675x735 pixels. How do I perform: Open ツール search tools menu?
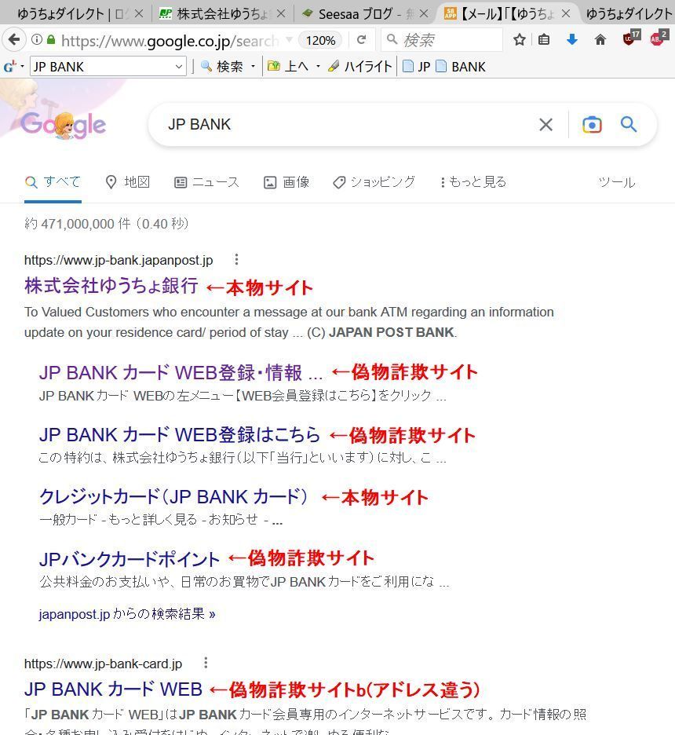click(616, 182)
